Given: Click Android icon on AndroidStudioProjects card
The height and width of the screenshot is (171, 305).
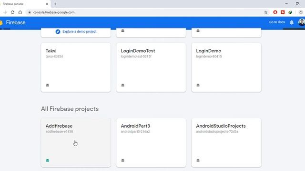Looking at the screenshot, I should [x=198, y=161].
